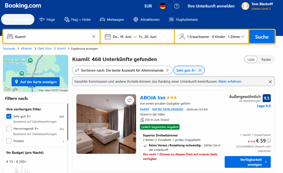Click Plazhi Ksamilit map marker
Viewport: 283px width, 173px height.
point(30,61)
